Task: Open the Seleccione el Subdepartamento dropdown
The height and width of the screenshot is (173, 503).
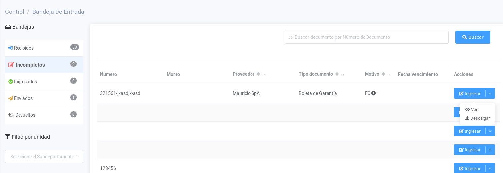Action: [x=44, y=157]
